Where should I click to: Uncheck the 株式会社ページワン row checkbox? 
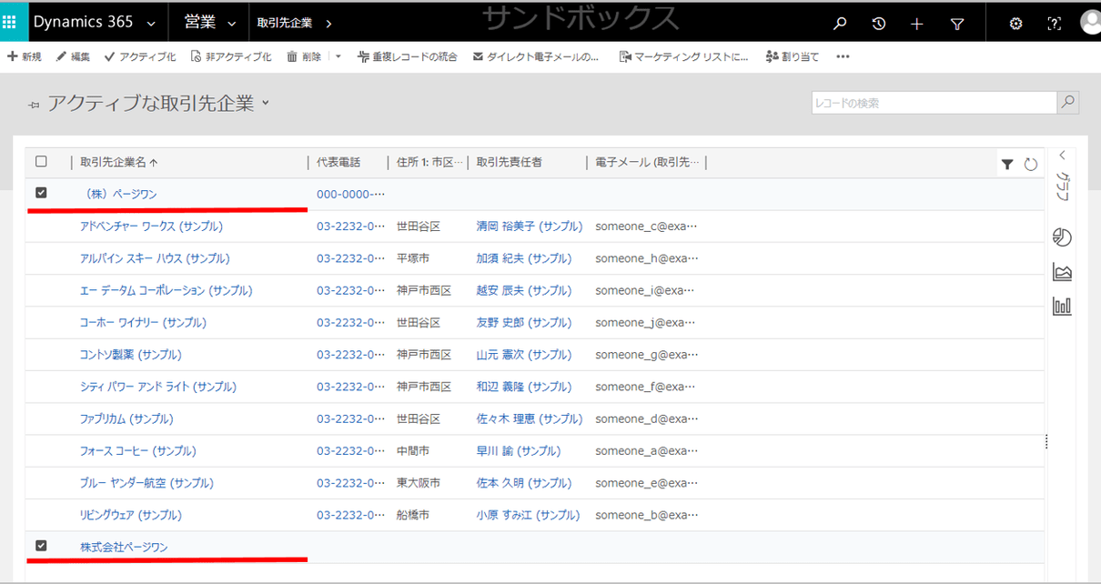(41, 546)
